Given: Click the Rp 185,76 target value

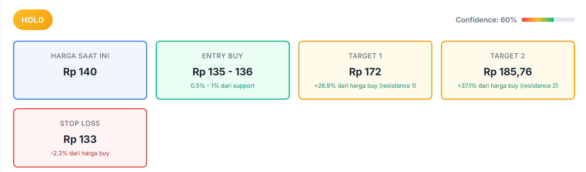Looking at the screenshot, I should click(507, 72).
